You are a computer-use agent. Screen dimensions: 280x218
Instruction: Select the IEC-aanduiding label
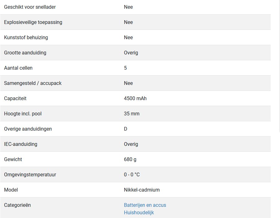tap(21, 144)
